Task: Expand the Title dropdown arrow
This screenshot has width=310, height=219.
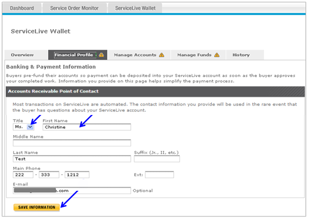Action: (x=30, y=127)
